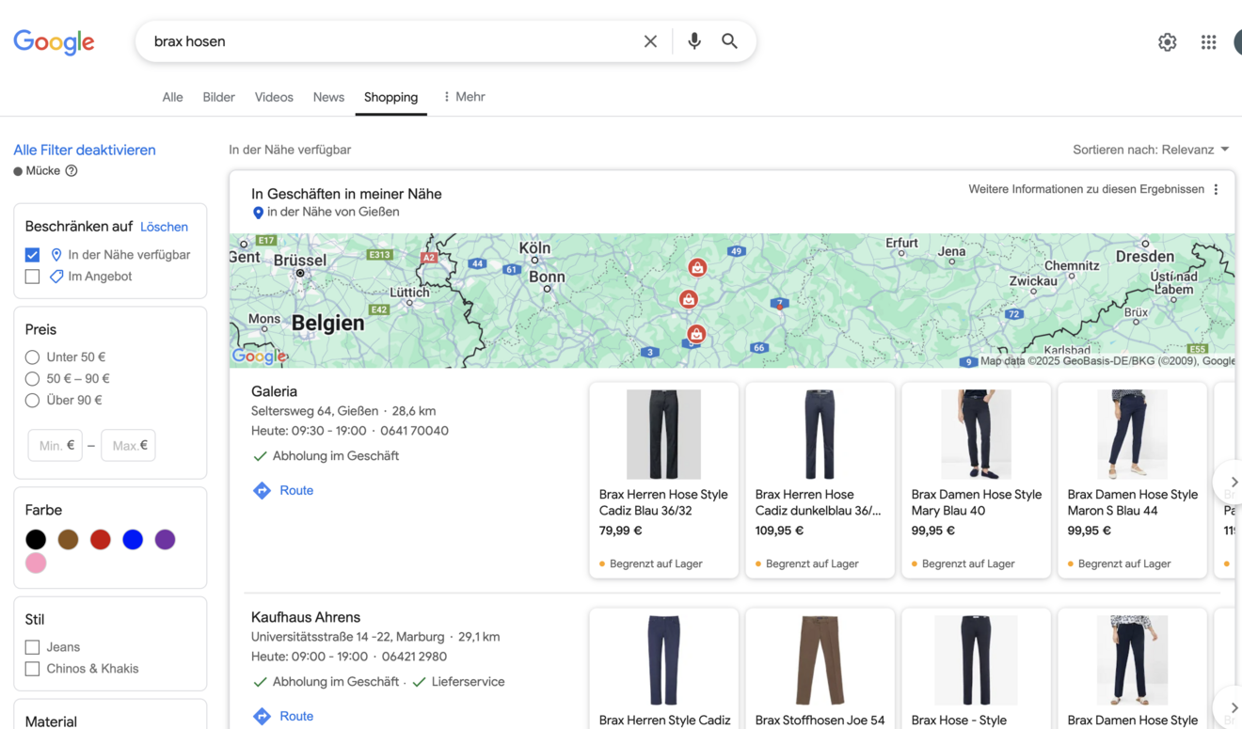The image size is (1242, 729).
Task: Click the Kaufhaus Ahrens phone number 06421 2980
Action: coord(414,657)
